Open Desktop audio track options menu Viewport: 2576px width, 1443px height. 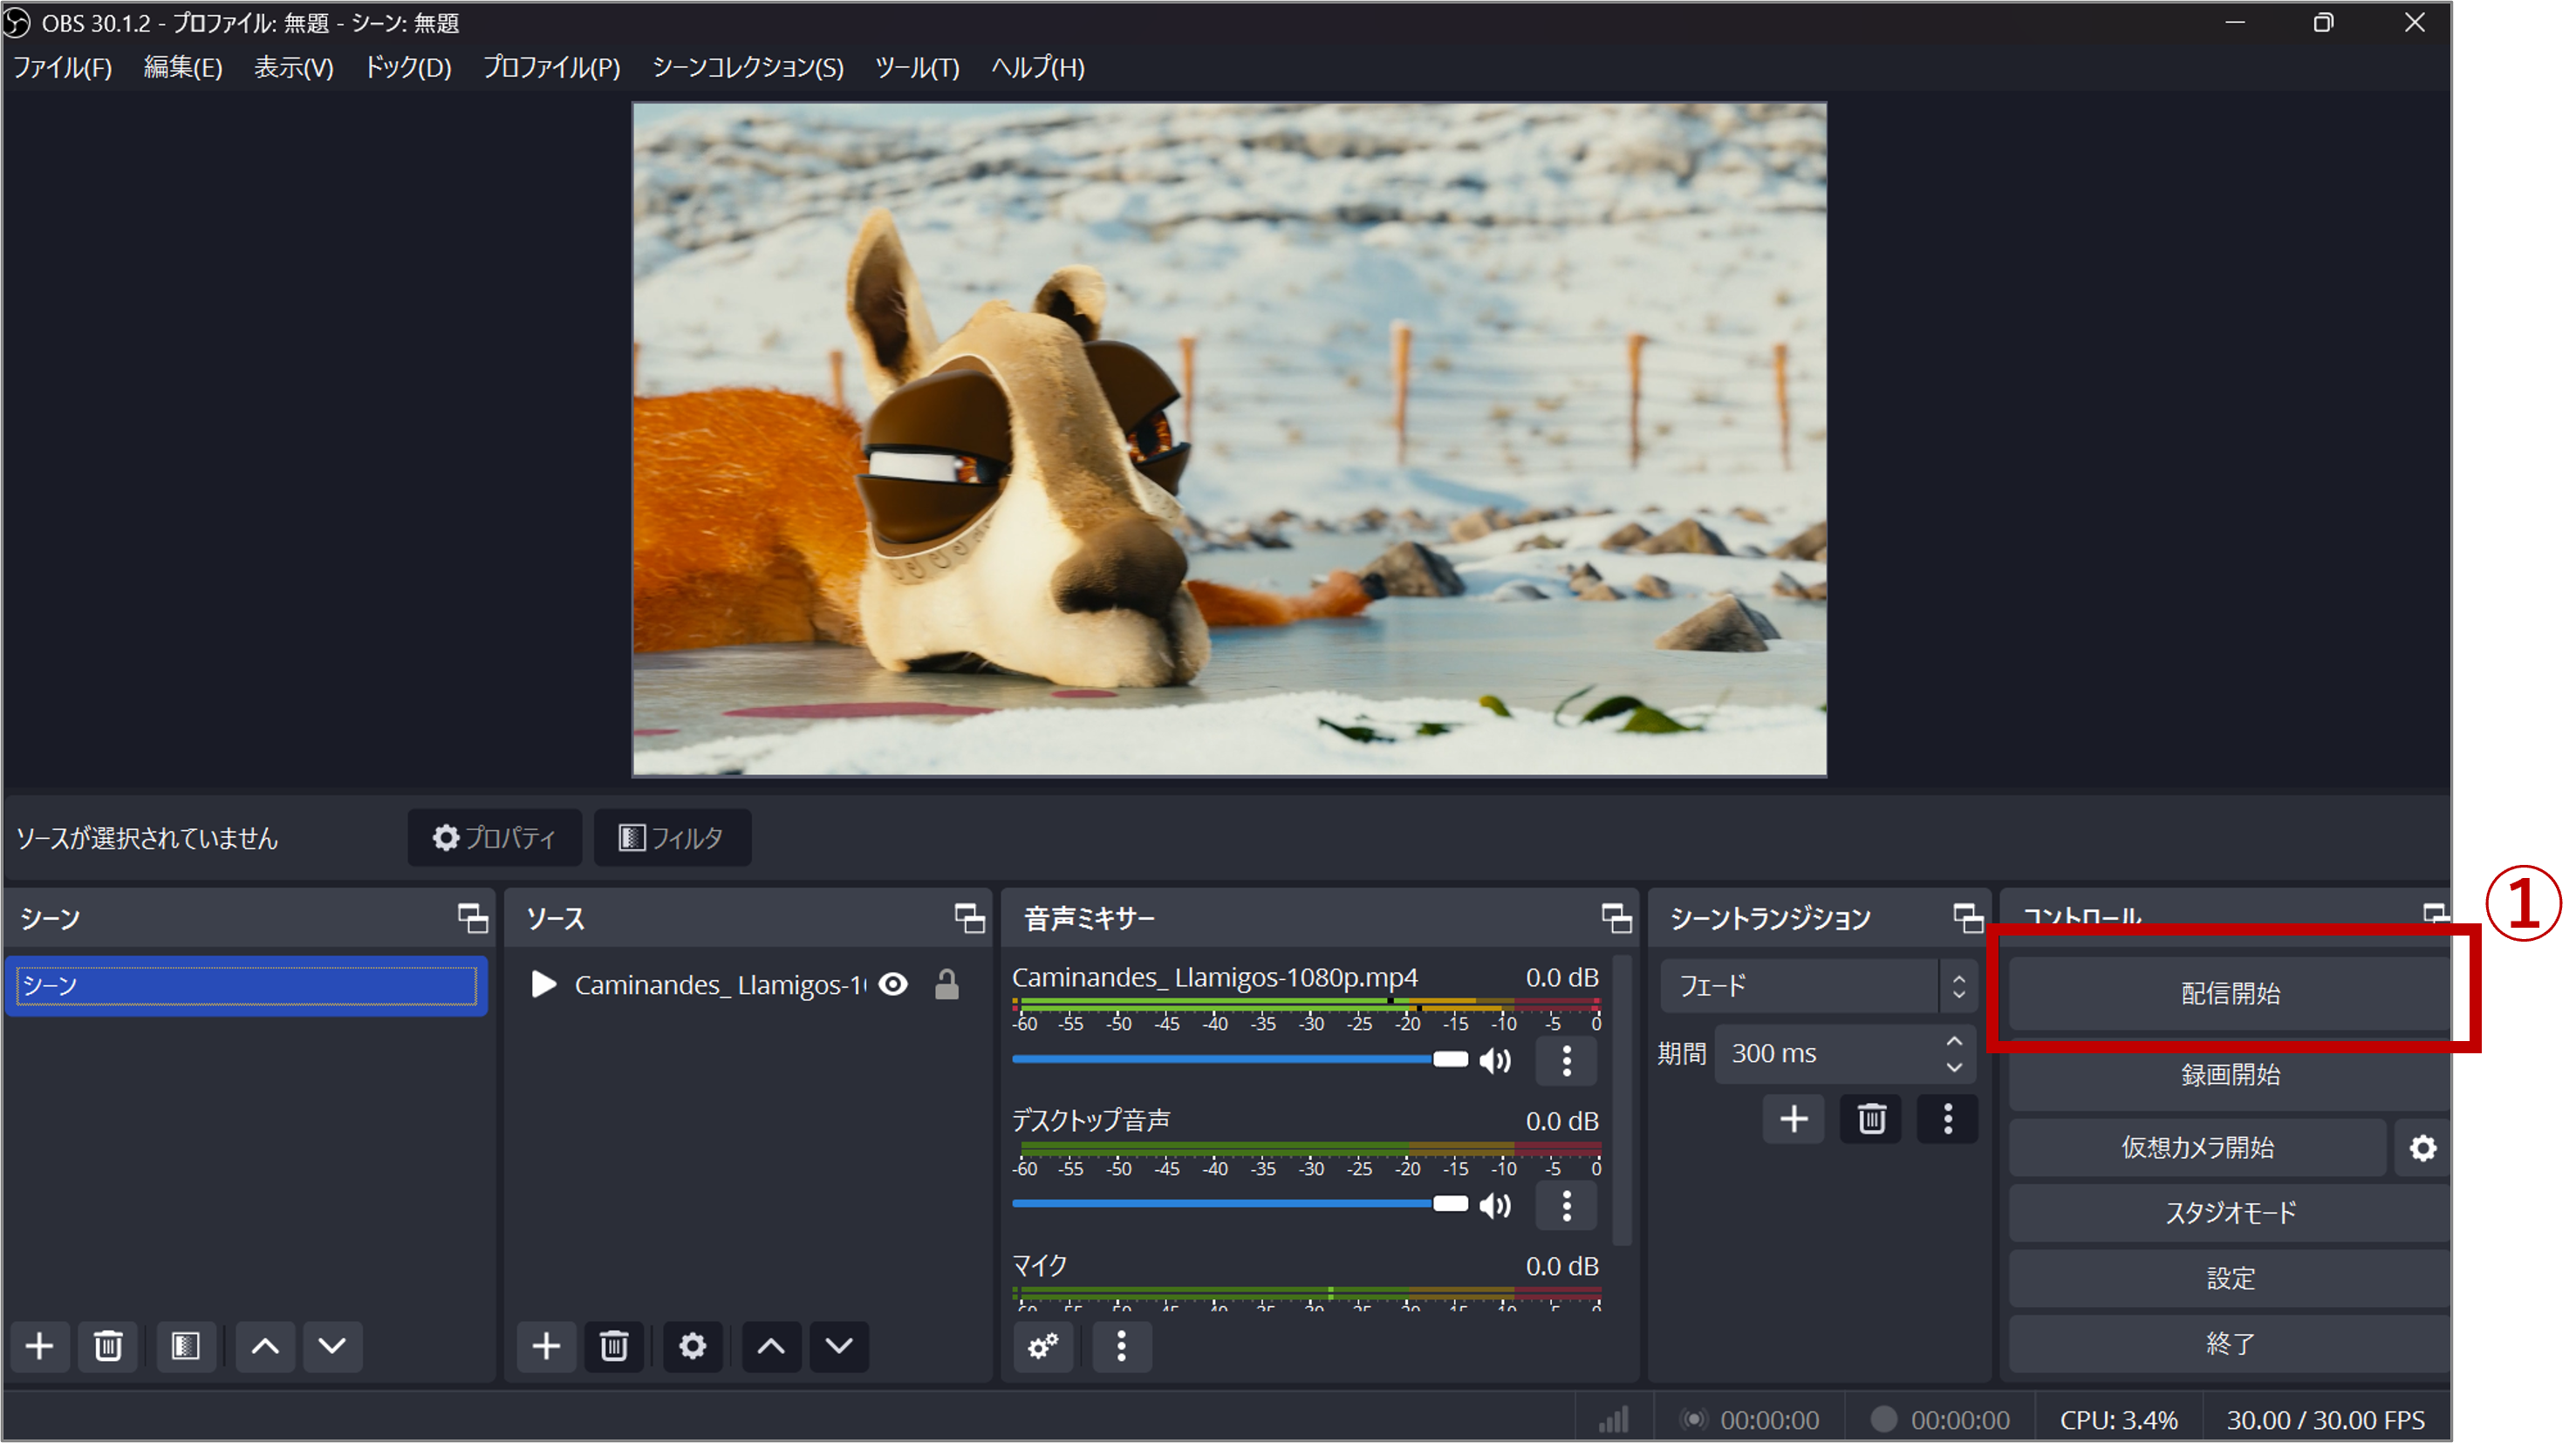1567,1205
